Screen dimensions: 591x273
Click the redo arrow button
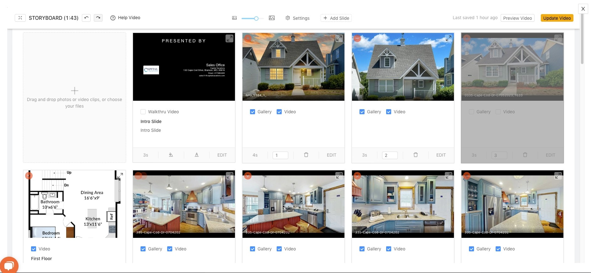pyautogui.click(x=98, y=18)
